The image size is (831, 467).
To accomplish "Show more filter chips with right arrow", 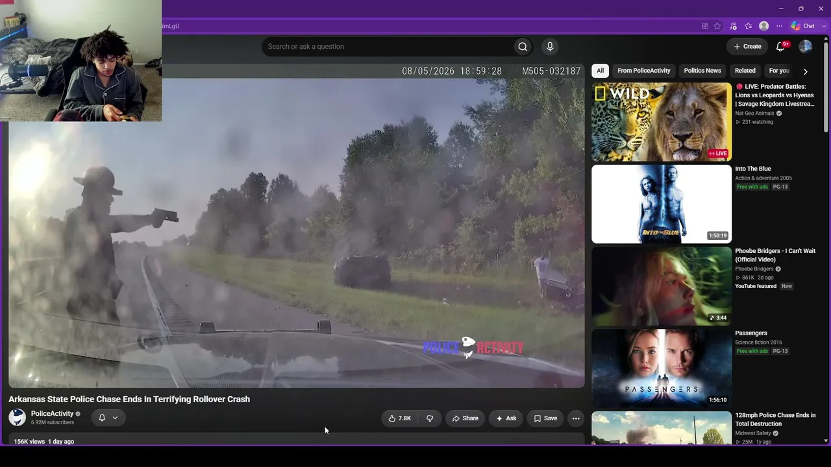I will coord(806,71).
